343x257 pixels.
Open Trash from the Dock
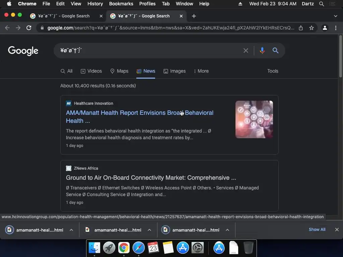coord(248,248)
